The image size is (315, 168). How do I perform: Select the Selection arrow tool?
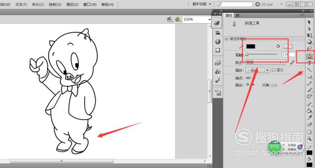point(310,22)
